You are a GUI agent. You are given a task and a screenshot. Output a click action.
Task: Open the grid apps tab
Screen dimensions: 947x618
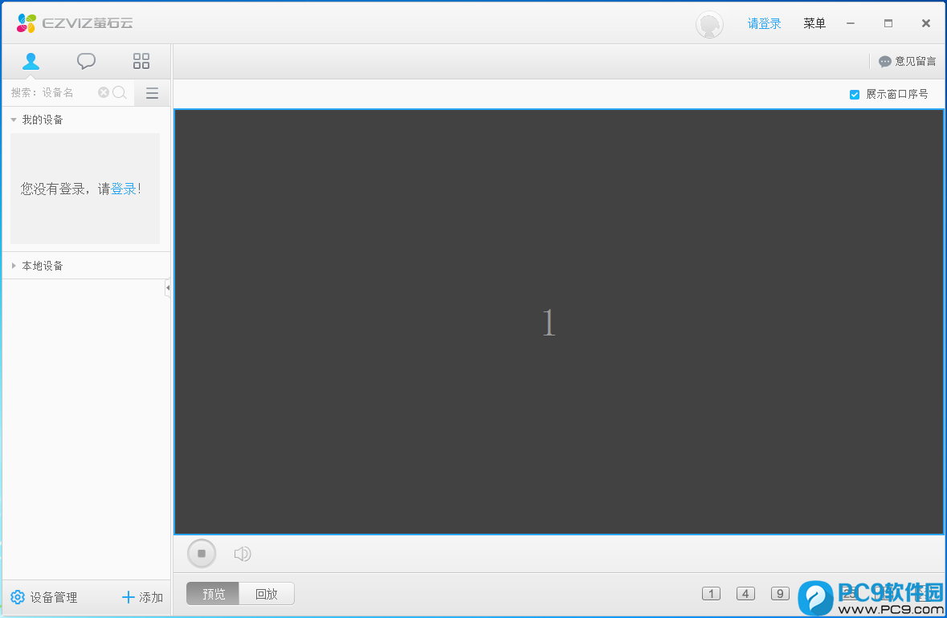(141, 61)
